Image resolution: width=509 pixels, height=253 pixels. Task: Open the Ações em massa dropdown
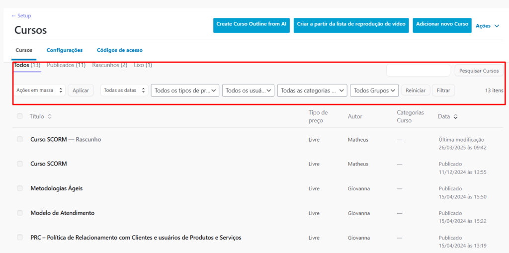pyautogui.click(x=40, y=90)
